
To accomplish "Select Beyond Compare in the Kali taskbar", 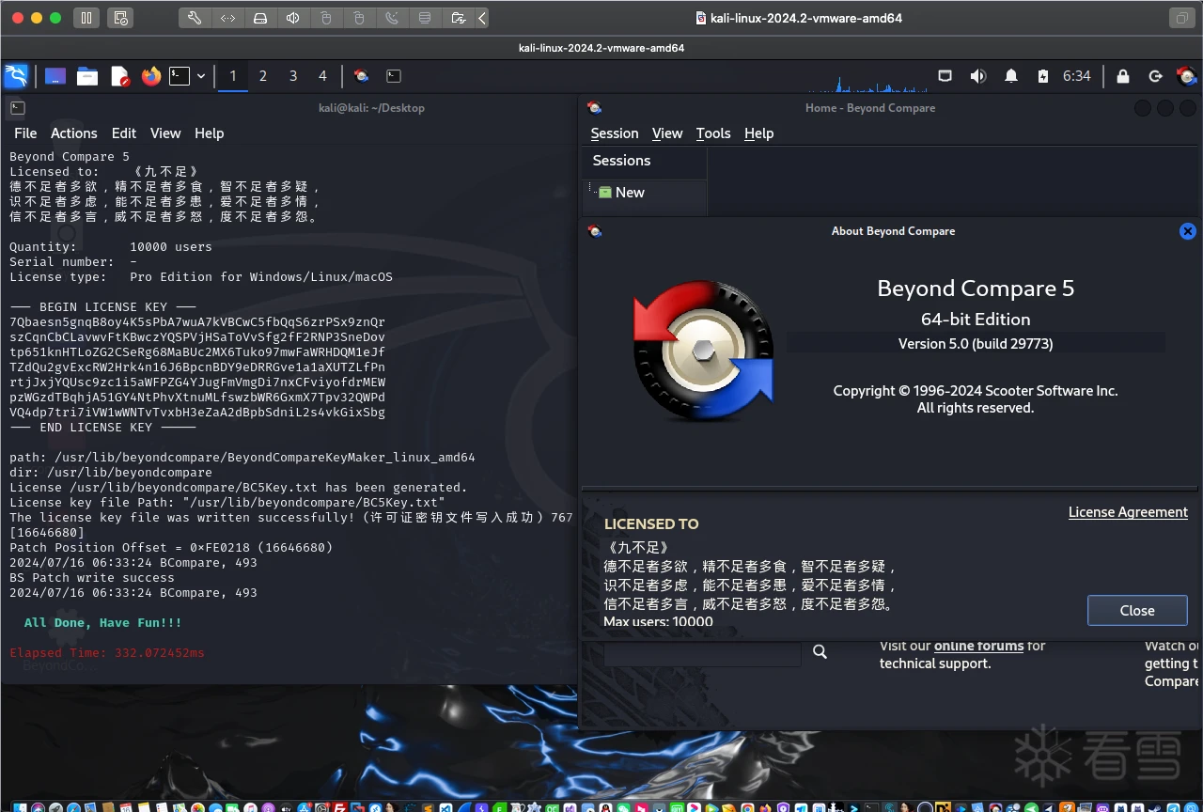I will coord(361,76).
